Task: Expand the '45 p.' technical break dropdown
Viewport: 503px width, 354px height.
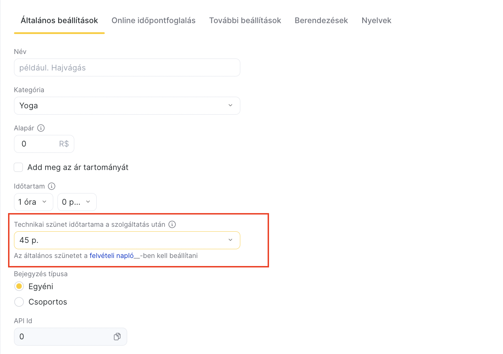Action: click(127, 240)
